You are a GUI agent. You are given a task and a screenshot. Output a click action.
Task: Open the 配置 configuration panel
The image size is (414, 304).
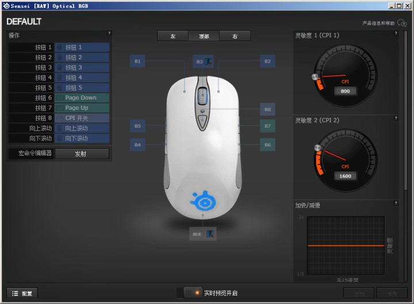tap(22, 293)
